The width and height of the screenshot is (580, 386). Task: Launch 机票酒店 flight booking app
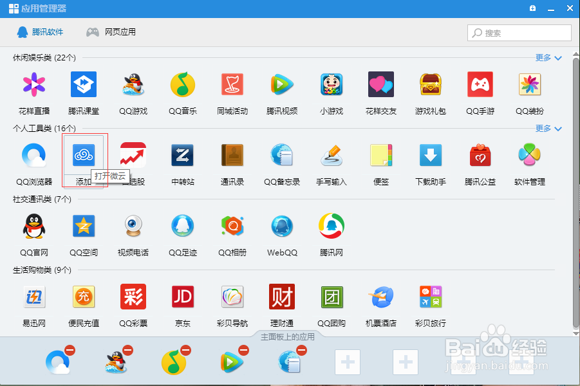(x=381, y=297)
